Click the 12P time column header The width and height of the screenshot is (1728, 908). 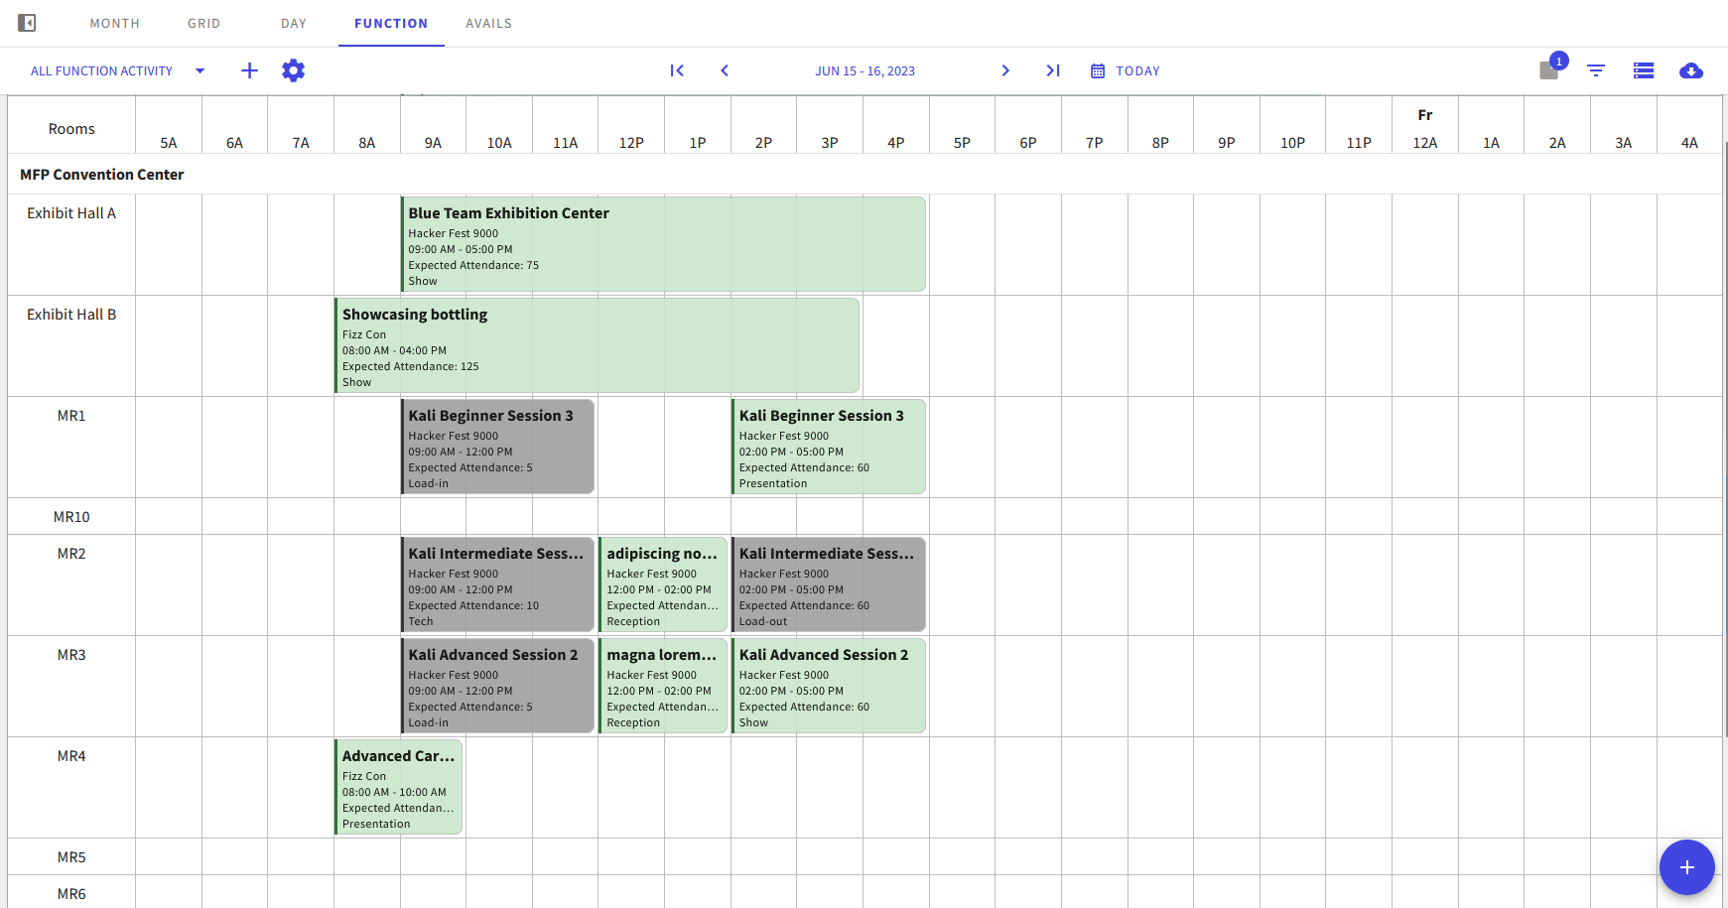(x=631, y=143)
